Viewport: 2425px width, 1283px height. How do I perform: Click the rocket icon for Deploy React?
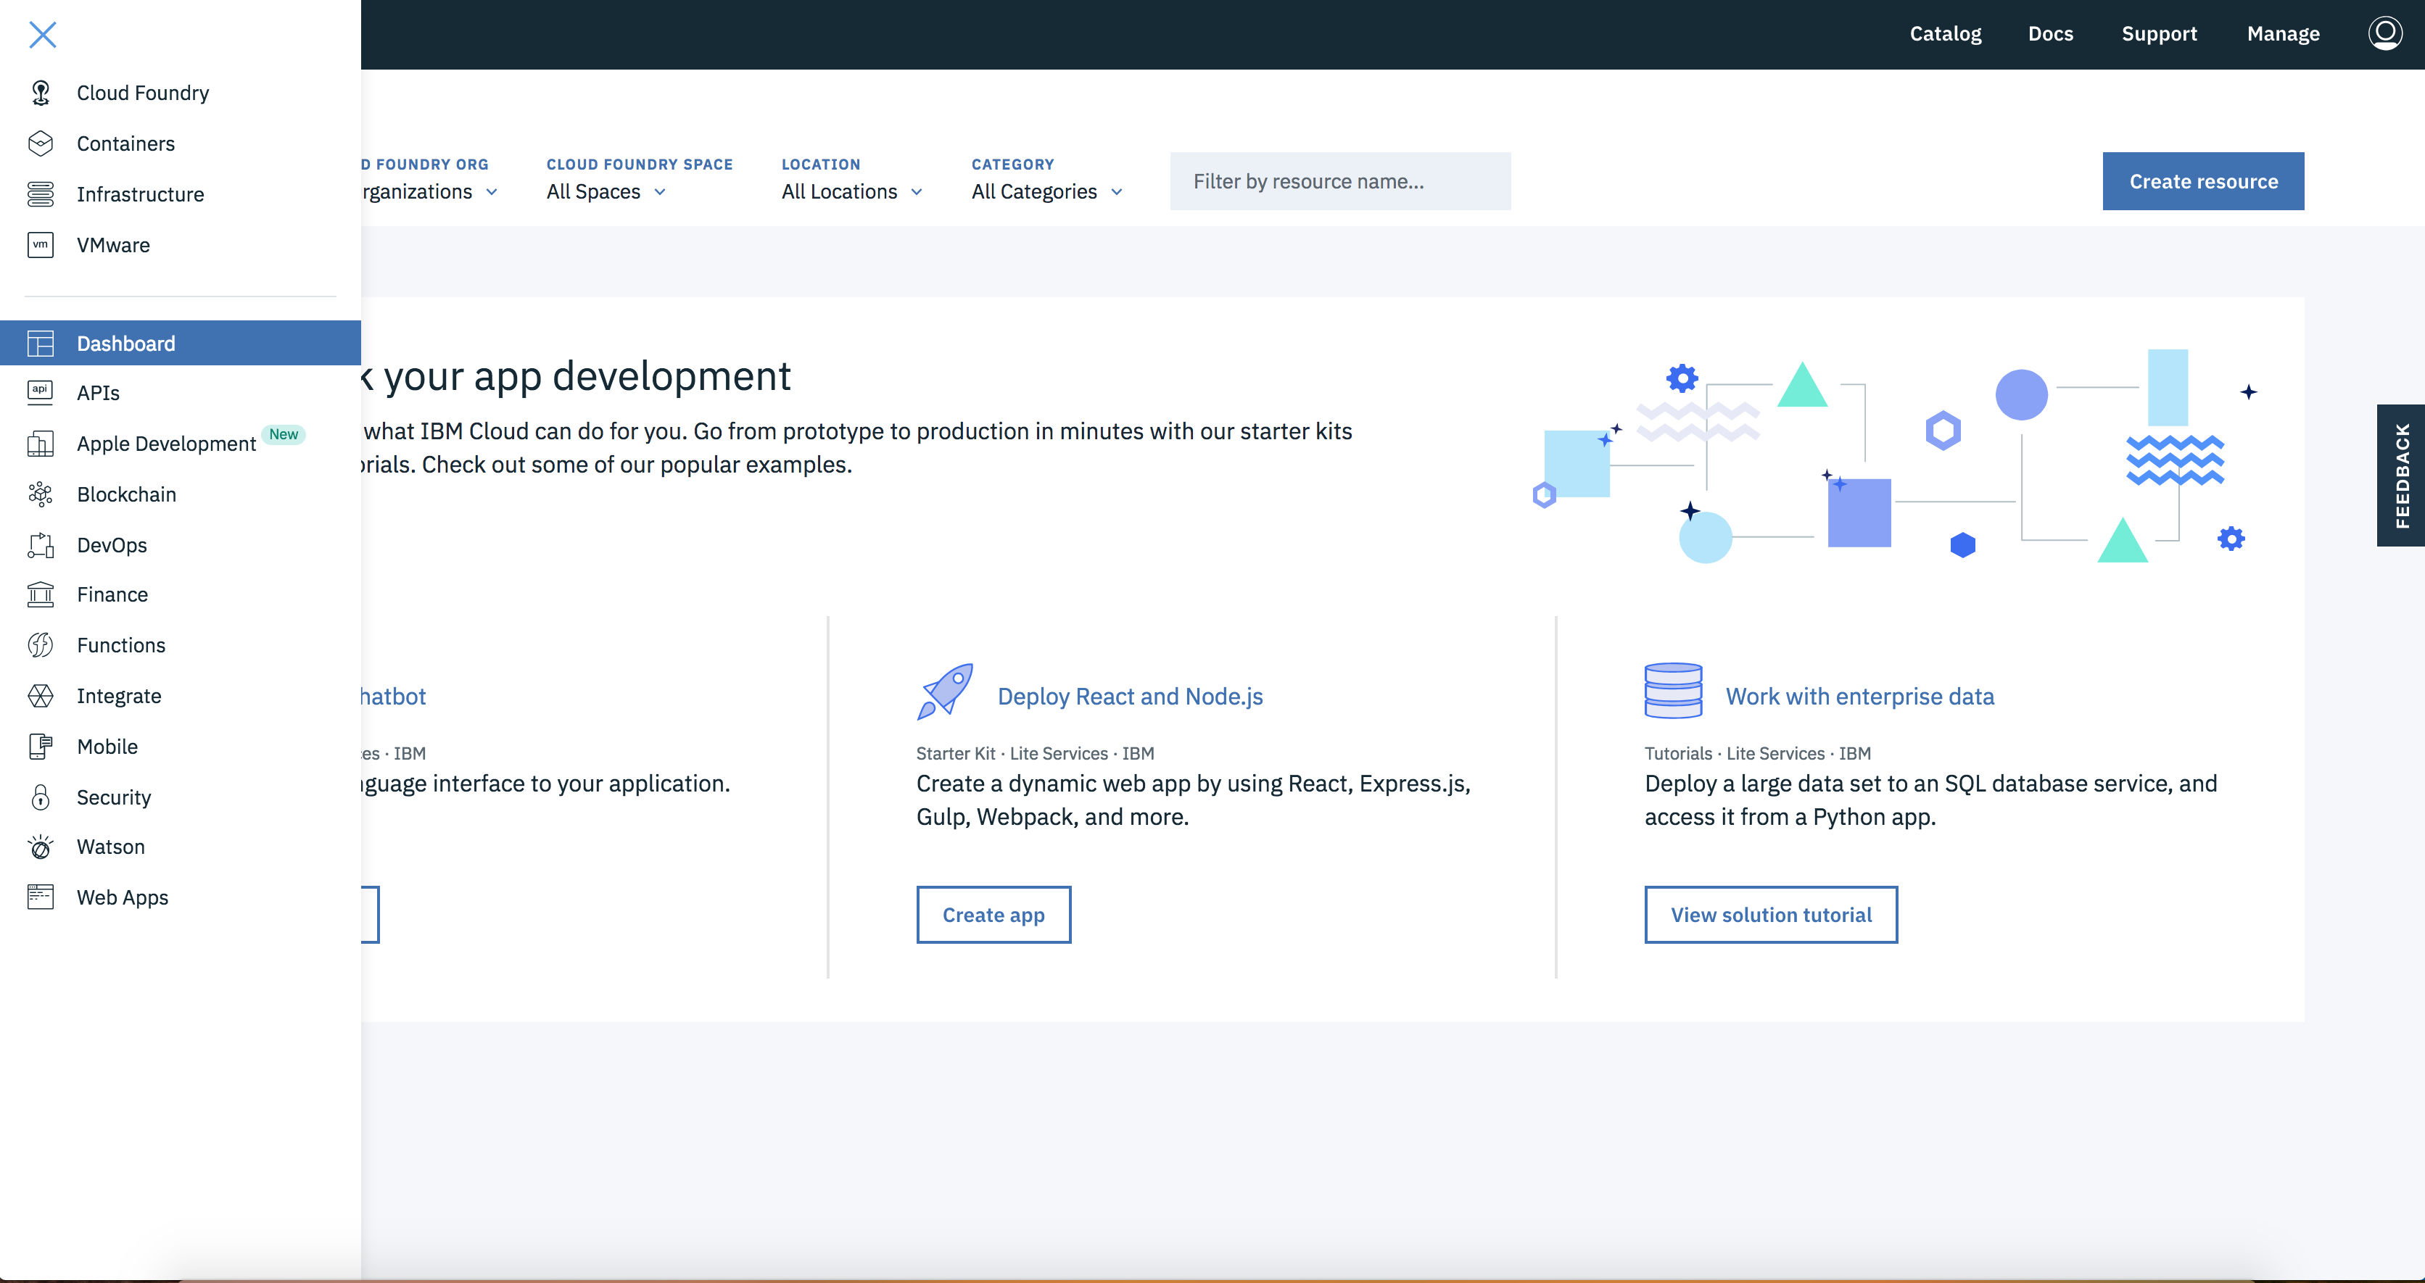click(945, 692)
